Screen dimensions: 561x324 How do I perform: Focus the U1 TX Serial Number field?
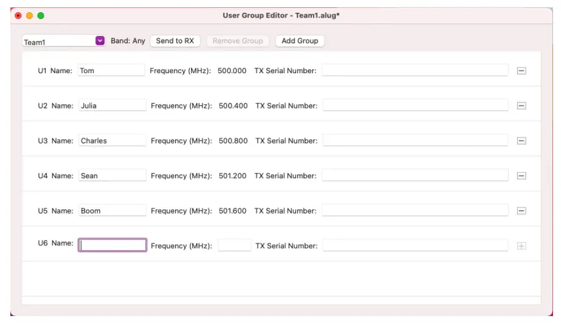(x=414, y=71)
